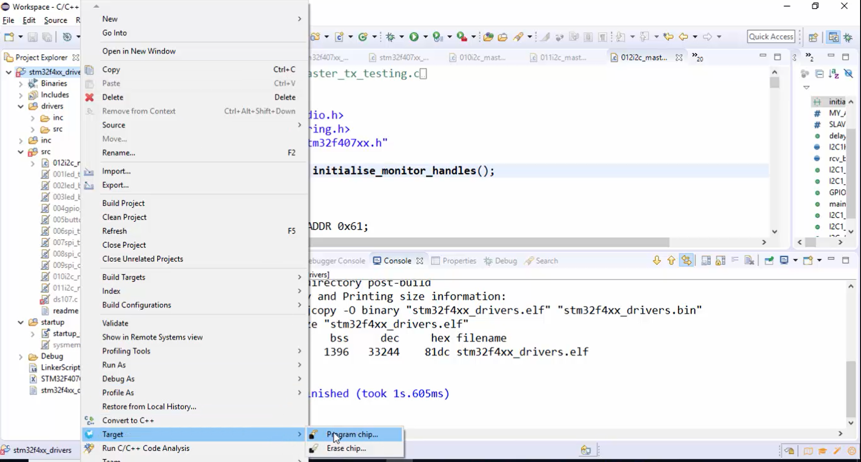Click the Open Console new window icon

[x=808, y=260]
